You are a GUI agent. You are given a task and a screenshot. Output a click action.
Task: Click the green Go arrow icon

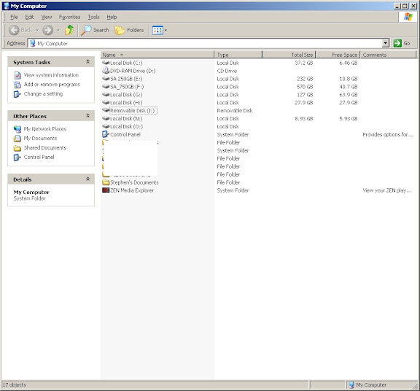click(x=397, y=43)
